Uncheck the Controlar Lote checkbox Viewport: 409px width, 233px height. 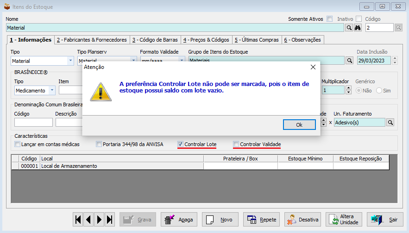(x=180, y=144)
